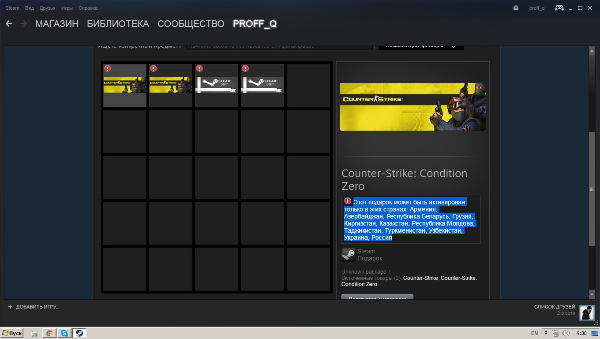Viewport: 600px width, 339px height.
Task: Select the non-highlighted Counter-Strike inventory item
Action: tap(171, 86)
